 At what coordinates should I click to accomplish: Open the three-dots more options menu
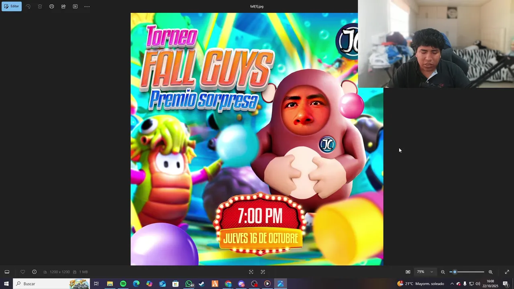(x=87, y=6)
